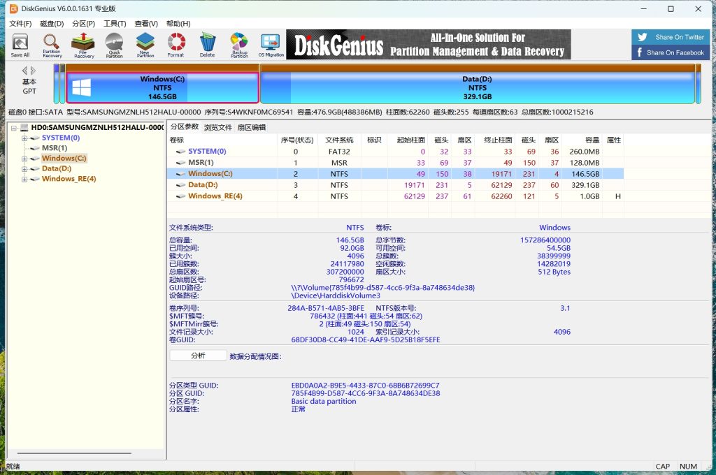Click the CAP status bar indicator
The image size is (716, 475).
click(663, 467)
